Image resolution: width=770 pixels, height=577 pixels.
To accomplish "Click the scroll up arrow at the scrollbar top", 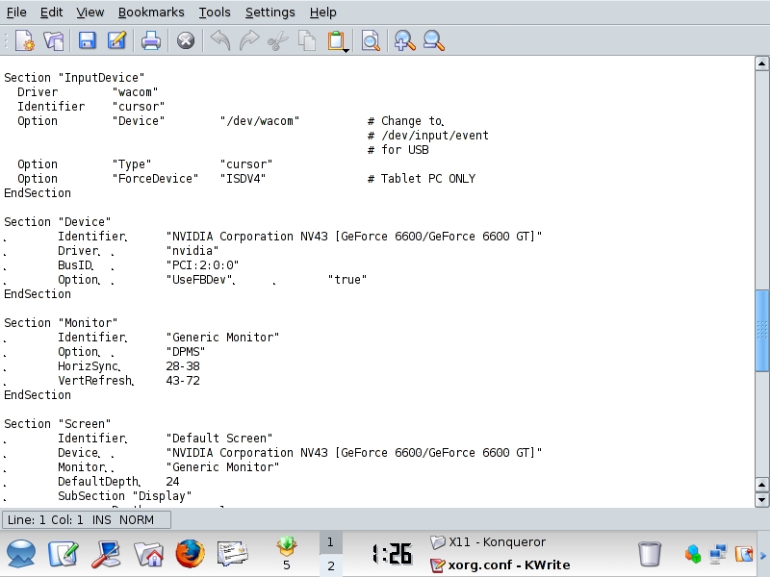I will pyautogui.click(x=761, y=63).
